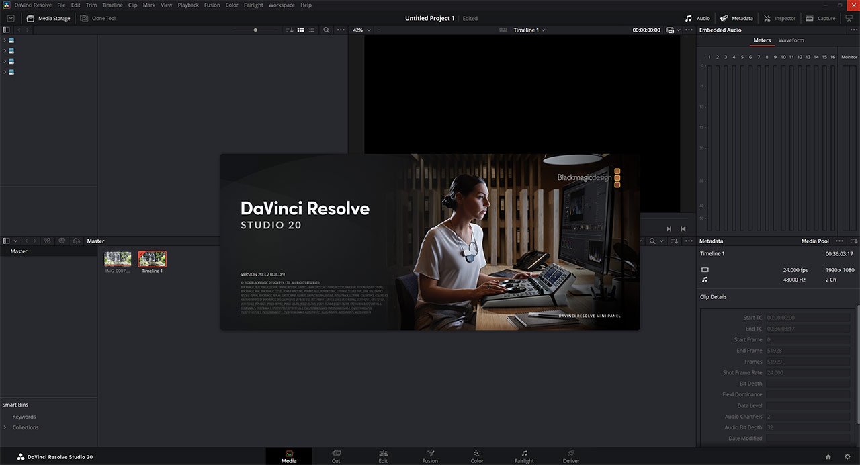Select the Keywords smart bin
860x465 pixels.
tap(24, 417)
